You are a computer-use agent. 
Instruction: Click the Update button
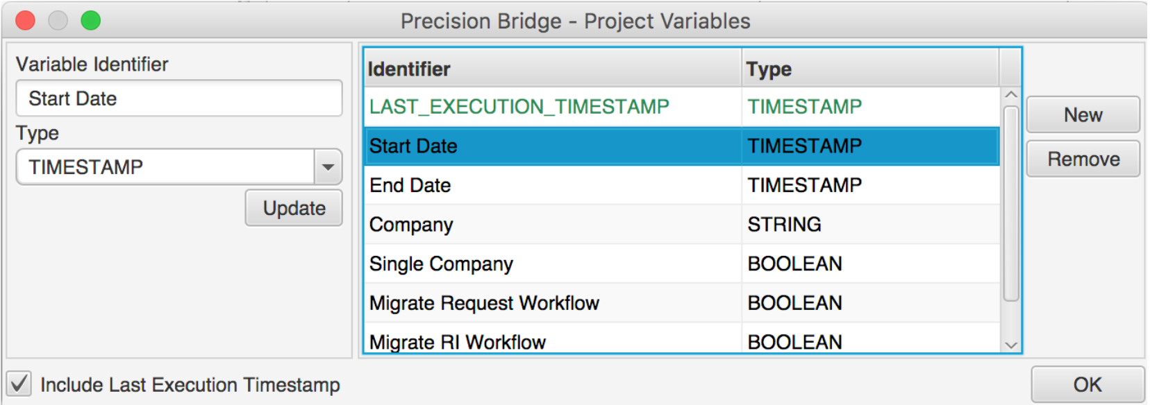click(294, 208)
